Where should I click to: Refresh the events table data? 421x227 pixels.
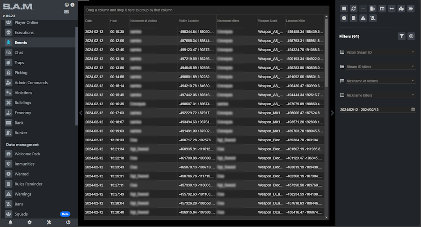tap(353, 8)
